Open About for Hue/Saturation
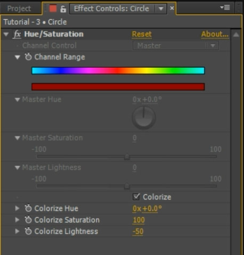The height and width of the screenshot is (255, 244). click(215, 34)
